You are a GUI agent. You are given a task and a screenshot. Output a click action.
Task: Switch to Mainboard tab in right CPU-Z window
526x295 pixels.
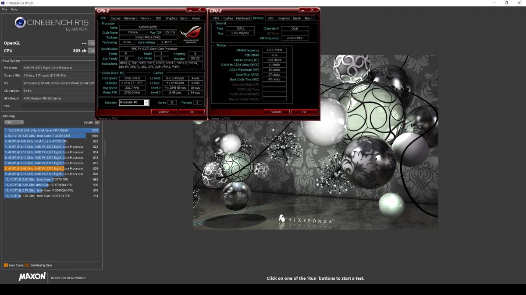click(243, 18)
